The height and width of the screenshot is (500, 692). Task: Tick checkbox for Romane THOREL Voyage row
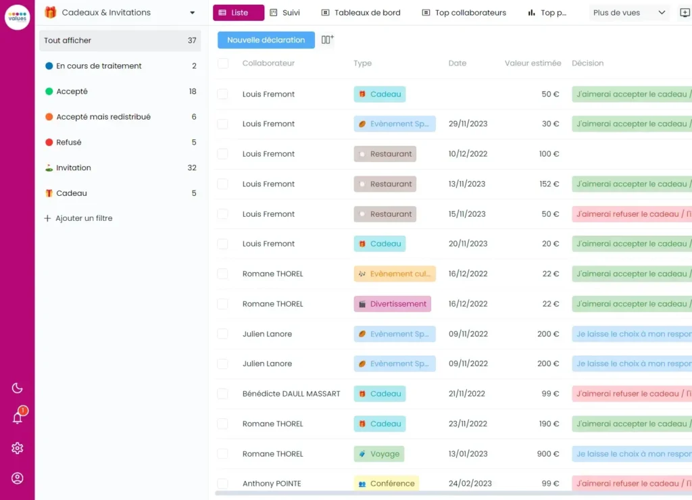tap(223, 454)
